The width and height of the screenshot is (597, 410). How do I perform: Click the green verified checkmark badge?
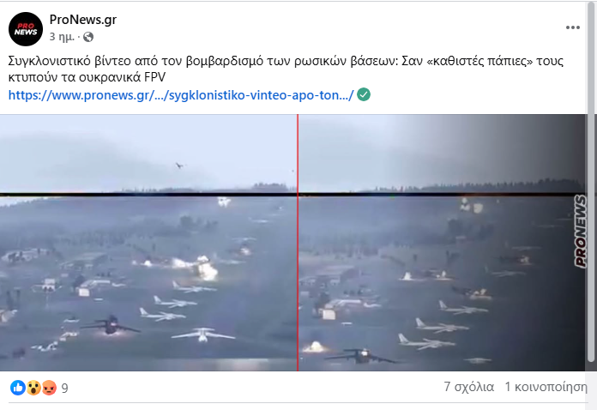tap(364, 94)
